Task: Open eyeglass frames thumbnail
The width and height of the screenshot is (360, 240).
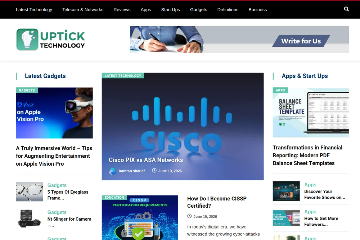Action: pyautogui.click(x=30, y=192)
